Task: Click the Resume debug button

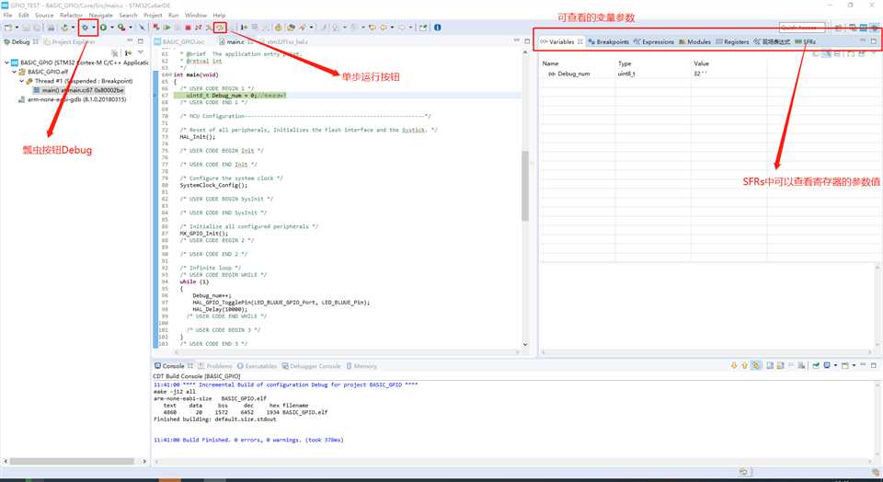Action: coord(167,27)
